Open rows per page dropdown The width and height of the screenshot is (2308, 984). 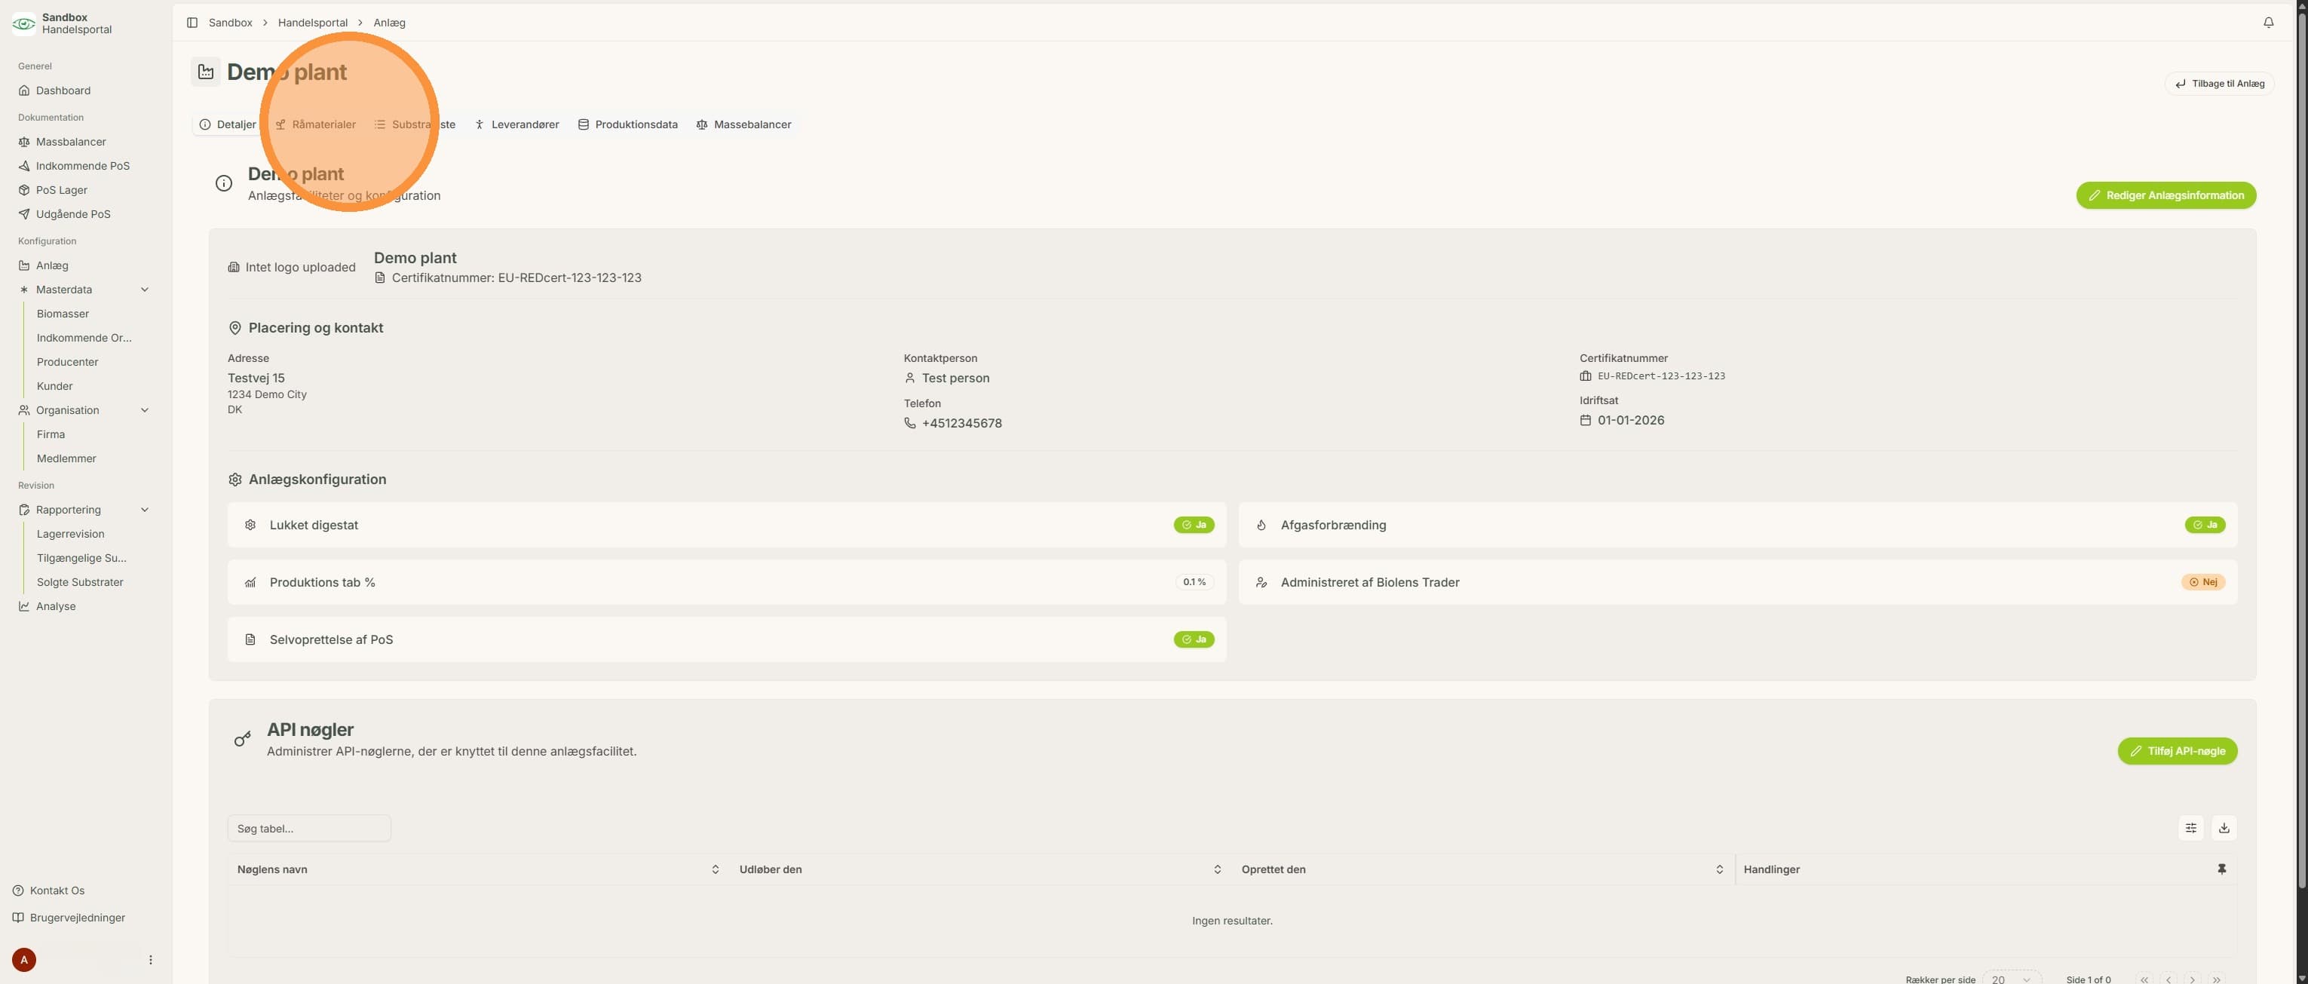(x=2012, y=979)
